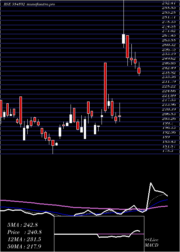The height and width of the screenshot is (252, 180).
Task: Click the 185.43 price axis label
Action: pos(169,142)
